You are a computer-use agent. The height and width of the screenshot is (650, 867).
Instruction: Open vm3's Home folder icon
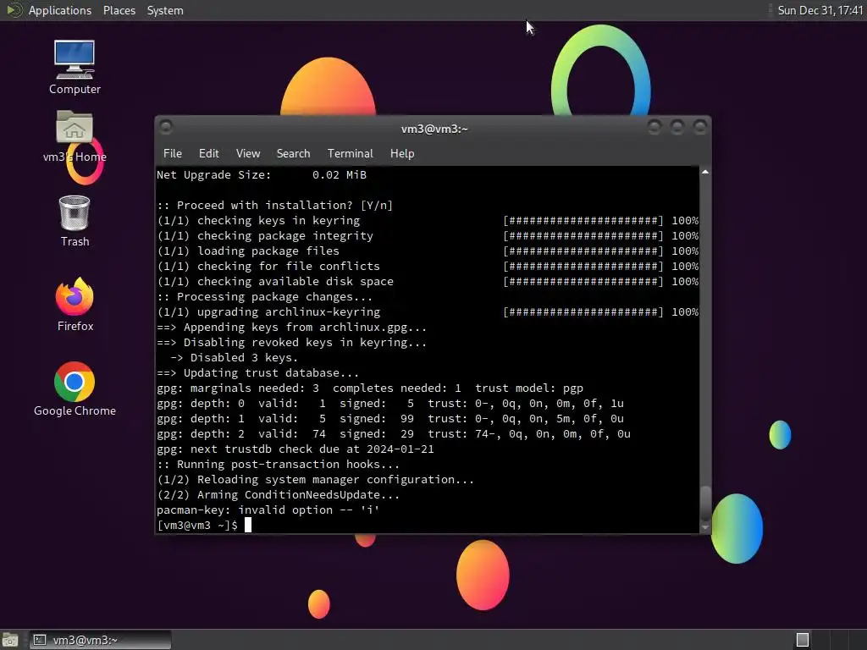[75, 136]
